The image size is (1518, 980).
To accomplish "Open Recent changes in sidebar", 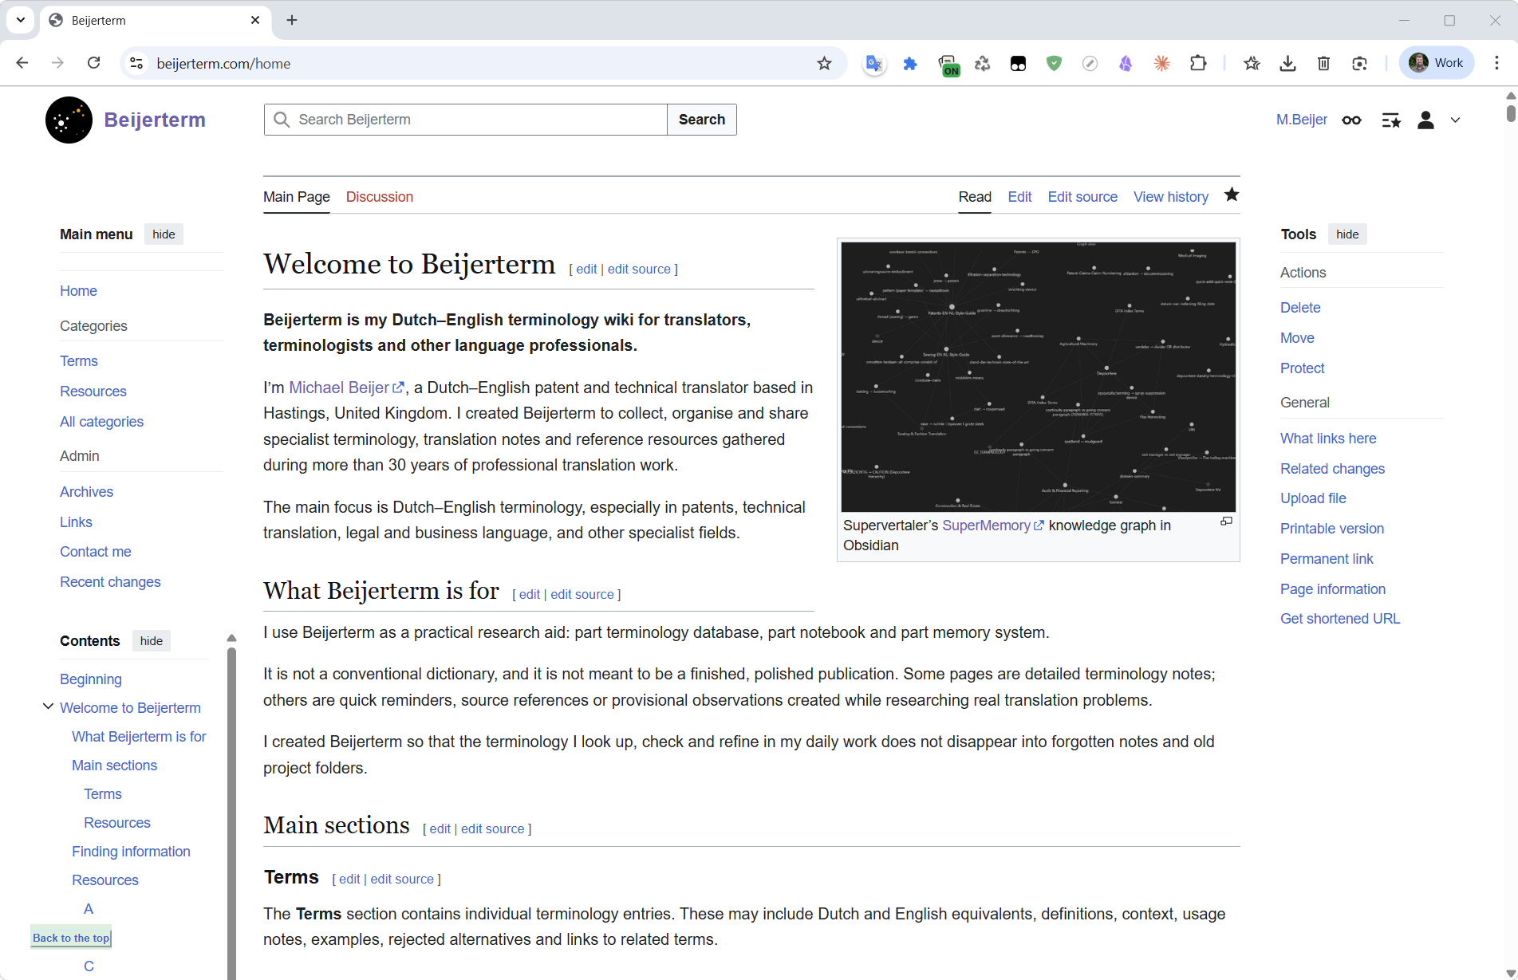I will tap(110, 582).
